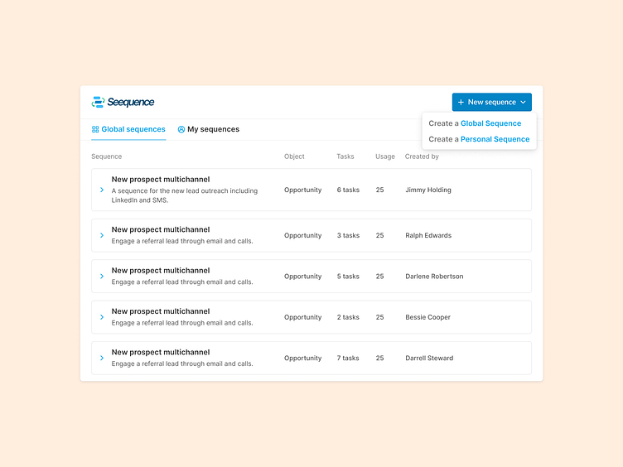This screenshot has height=467, width=623.
Task: Expand the Jimmy Holding sequence row
Action: [102, 190]
